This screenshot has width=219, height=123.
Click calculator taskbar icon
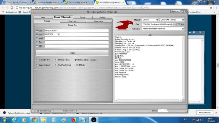tap(54, 120)
